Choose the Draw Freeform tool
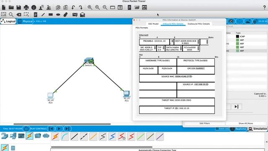This screenshot has width=268, height=151. tap(65, 15)
